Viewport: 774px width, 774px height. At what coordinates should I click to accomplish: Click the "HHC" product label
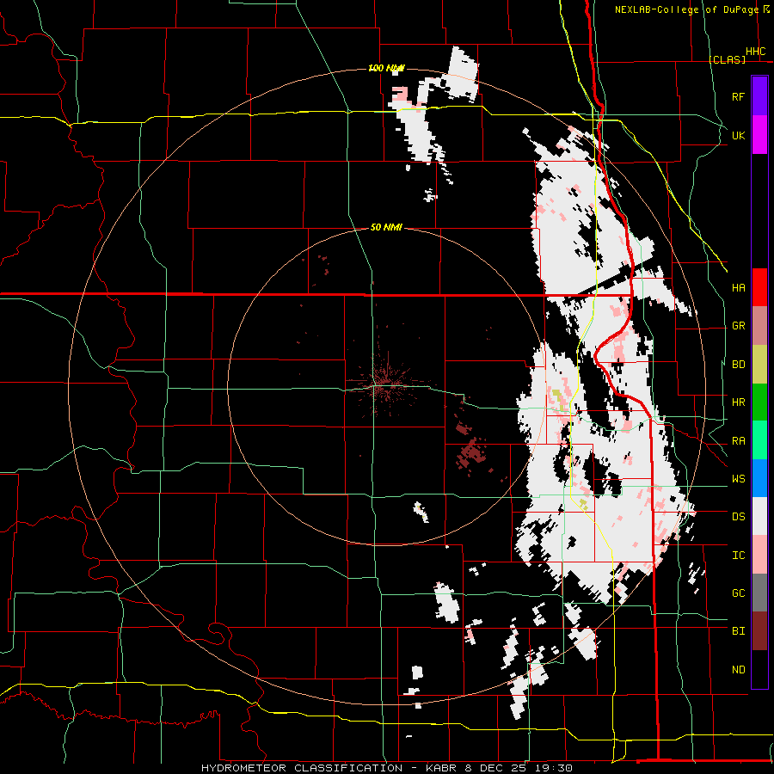pos(755,52)
